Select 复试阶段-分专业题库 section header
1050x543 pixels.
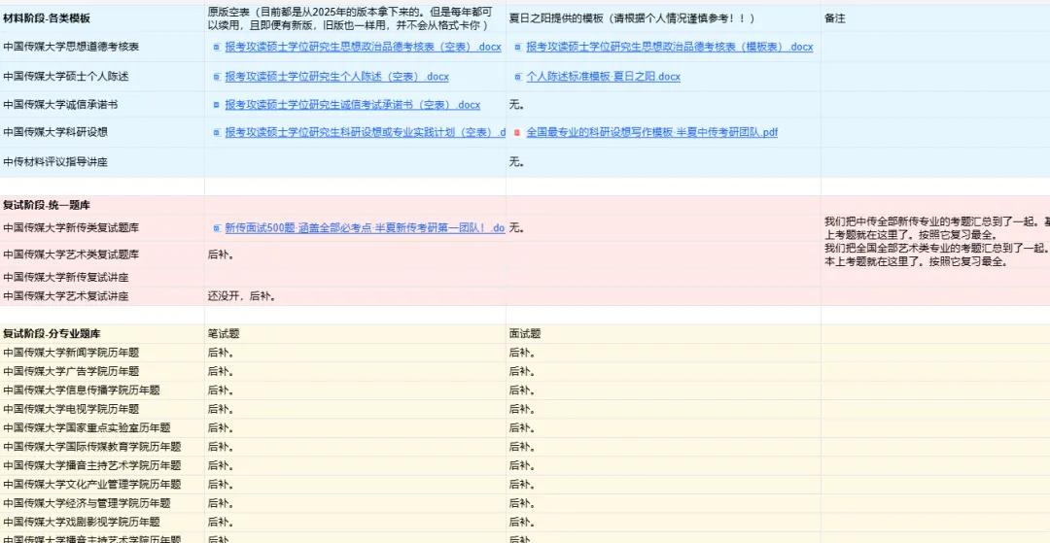click(x=102, y=334)
